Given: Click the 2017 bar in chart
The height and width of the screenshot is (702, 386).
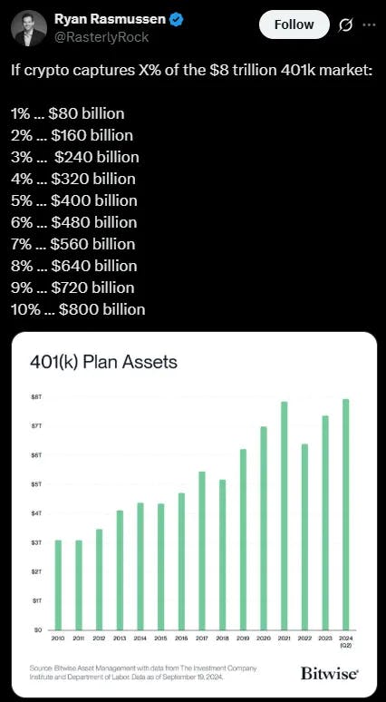Looking at the screenshot, I should (x=202, y=551).
